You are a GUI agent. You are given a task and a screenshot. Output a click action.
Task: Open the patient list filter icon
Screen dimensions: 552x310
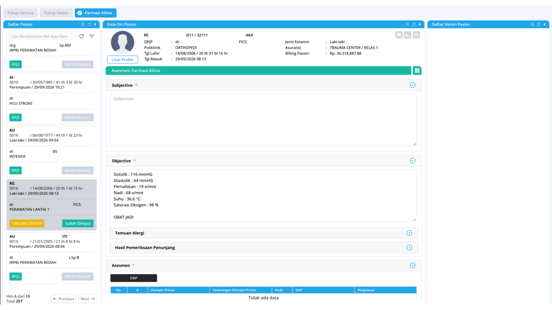tap(92, 36)
